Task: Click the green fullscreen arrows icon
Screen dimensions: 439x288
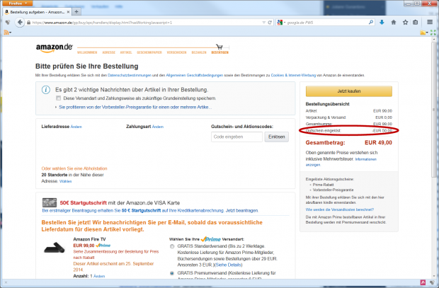Action: pyautogui.click(x=433, y=33)
